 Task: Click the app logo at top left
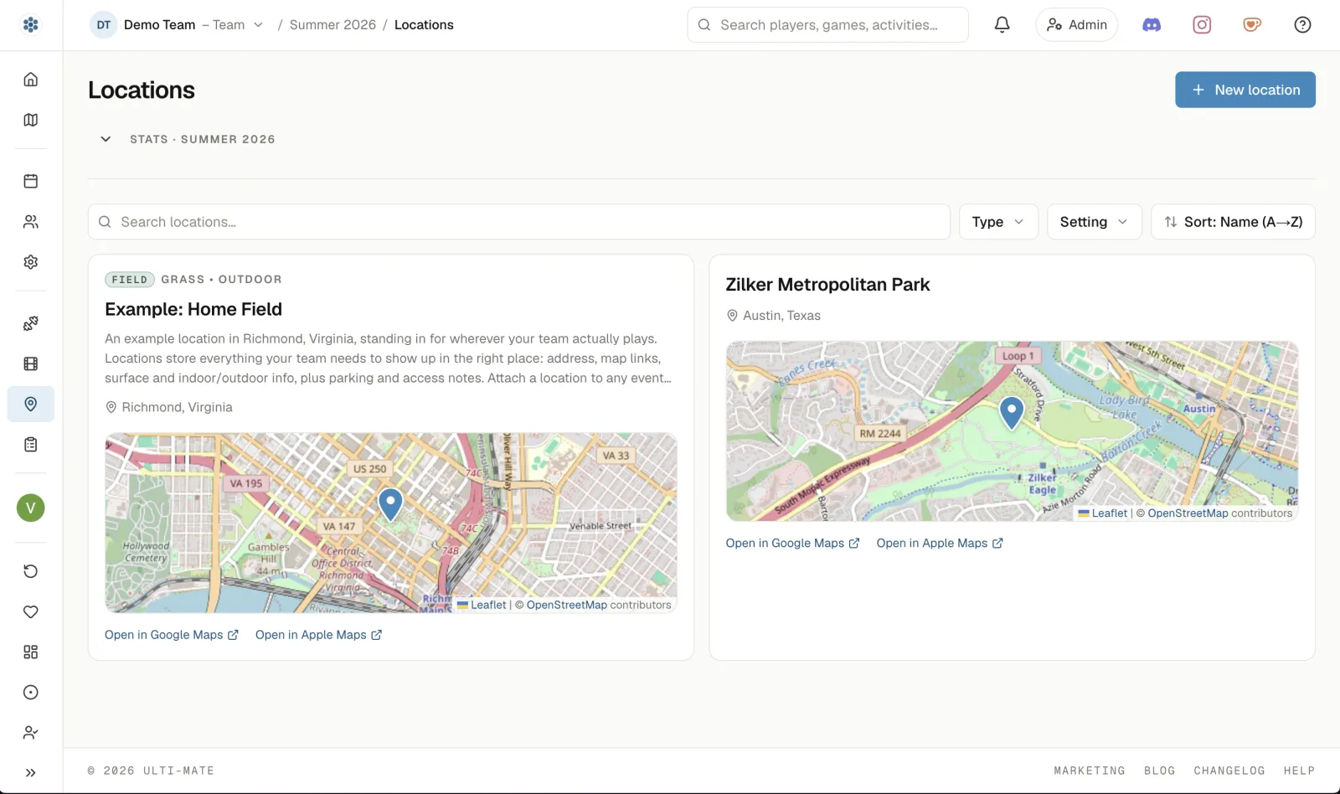coord(31,25)
